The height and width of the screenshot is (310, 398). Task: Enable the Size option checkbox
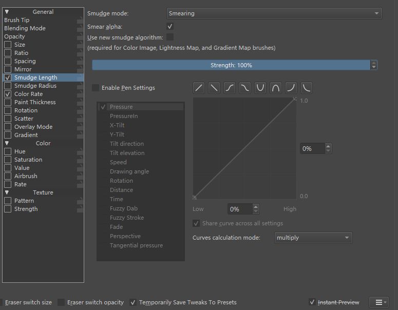point(8,45)
